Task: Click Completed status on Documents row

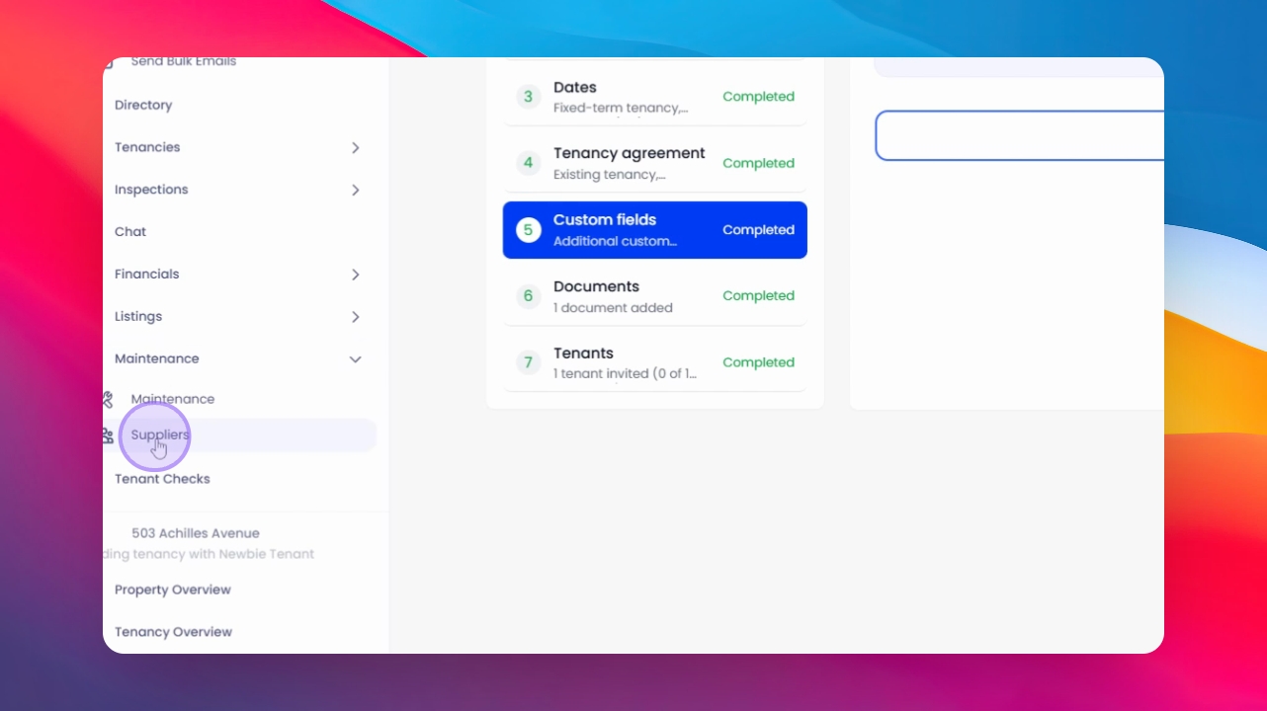Action: pyautogui.click(x=758, y=296)
